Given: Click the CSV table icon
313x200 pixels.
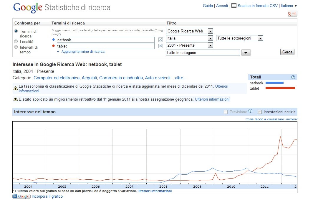Looking at the screenshot, I should click(x=234, y=6).
